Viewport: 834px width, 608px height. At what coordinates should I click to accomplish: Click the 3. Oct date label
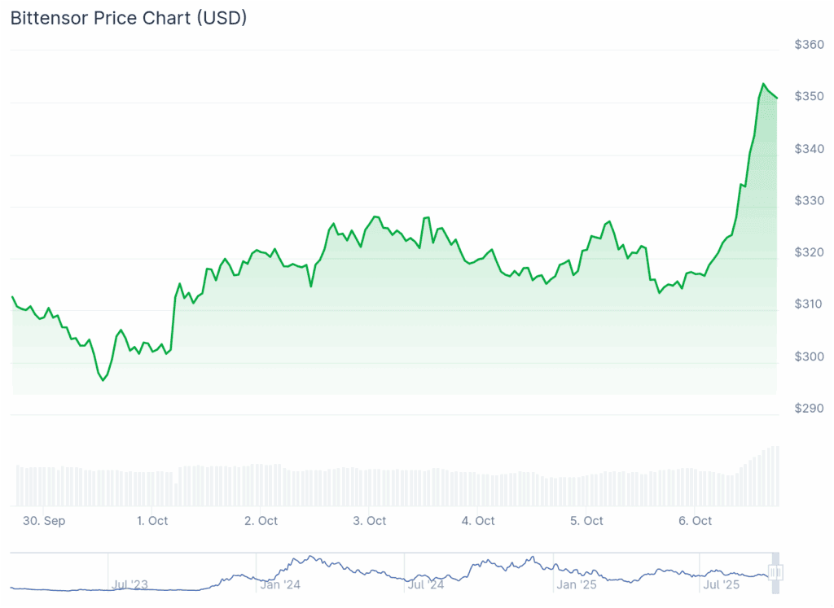[x=371, y=521]
